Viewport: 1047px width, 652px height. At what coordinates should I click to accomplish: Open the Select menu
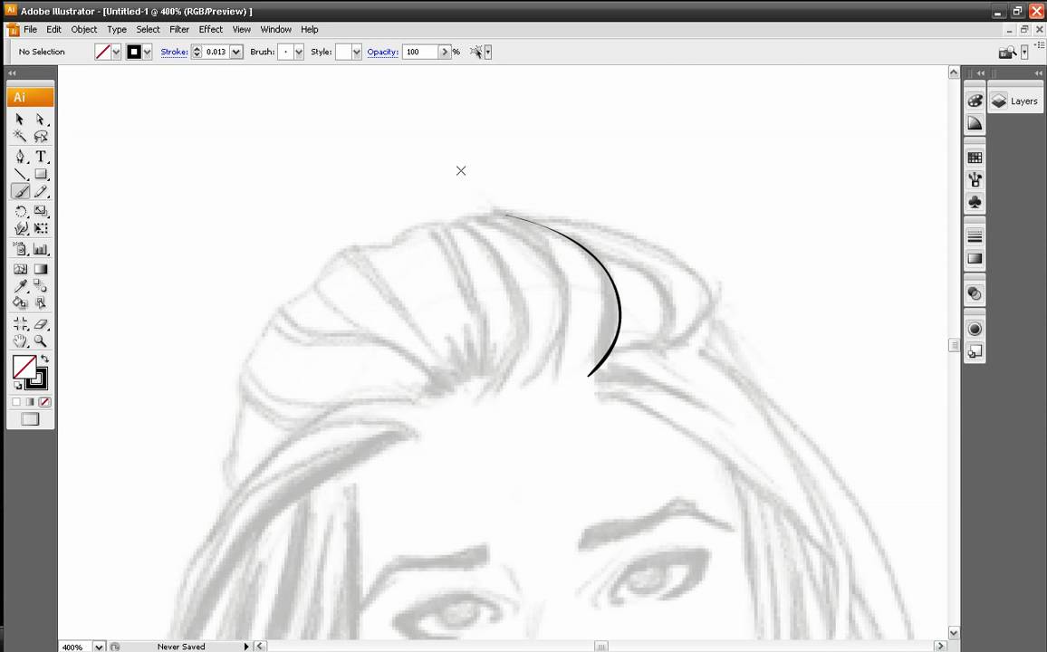[x=148, y=29]
